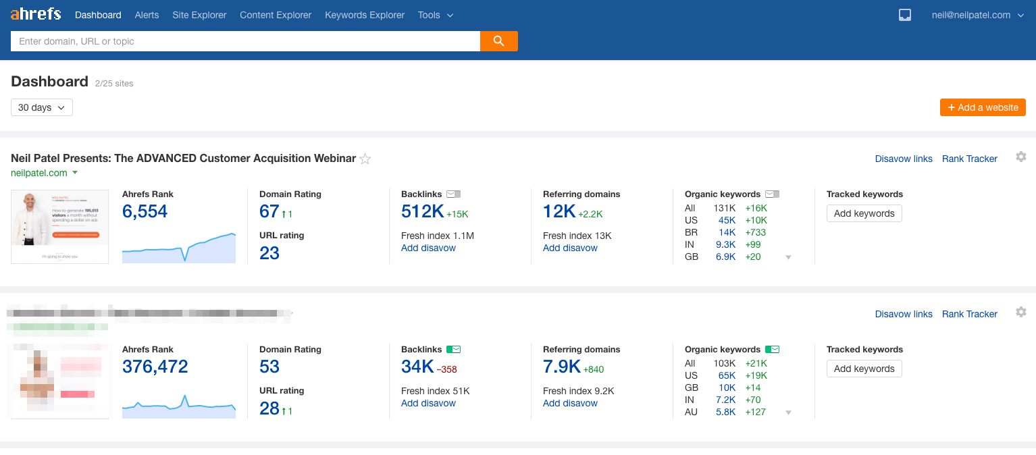Click the "Fresh index 1.1M" text

click(x=438, y=236)
